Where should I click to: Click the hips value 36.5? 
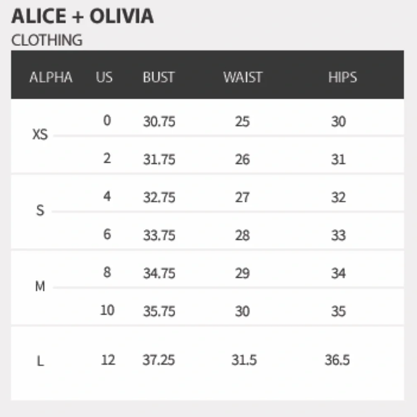pyautogui.click(x=337, y=360)
